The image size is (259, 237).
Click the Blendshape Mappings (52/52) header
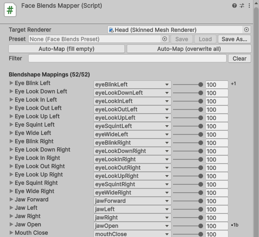tap(49, 74)
